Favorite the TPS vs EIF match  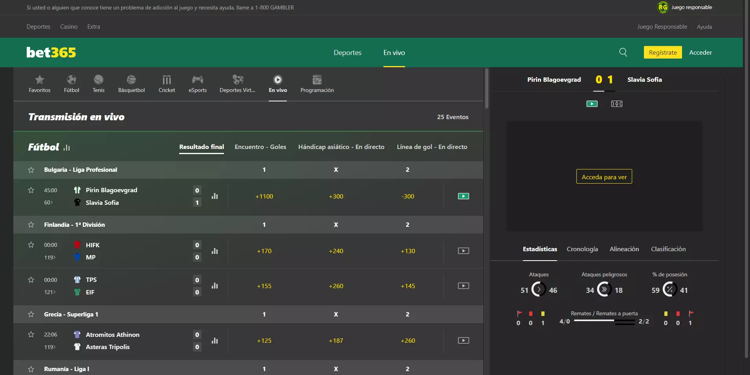click(31, 280)
